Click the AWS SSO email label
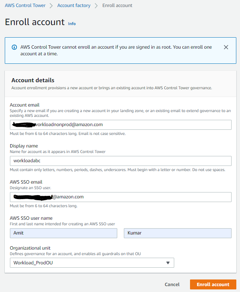240x292 pixels. 26,182
